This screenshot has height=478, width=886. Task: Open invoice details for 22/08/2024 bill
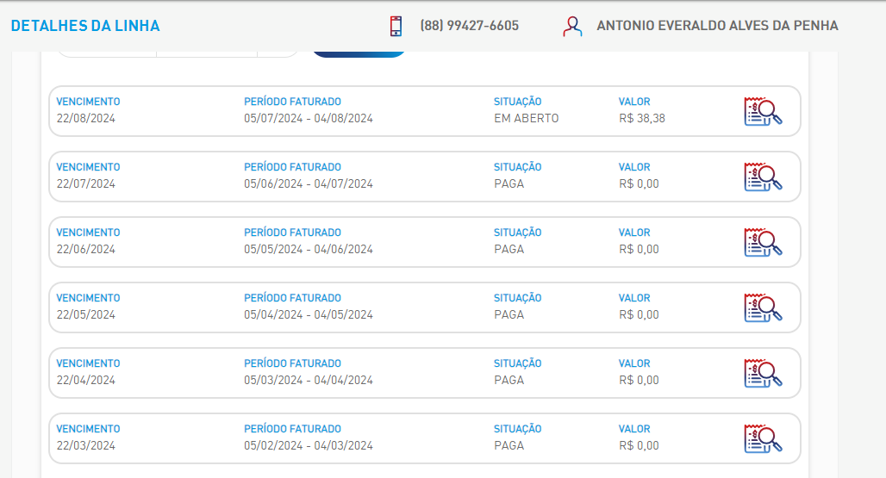[x=763, y=111]
